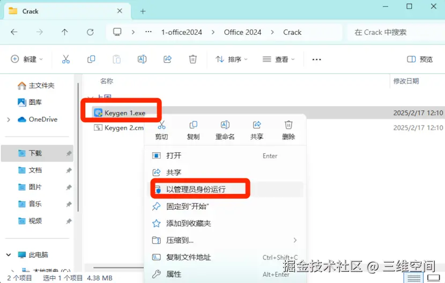Click the sidebar vertical scrollbar
Screen dimensions: 445x283
tap(78, 147)
